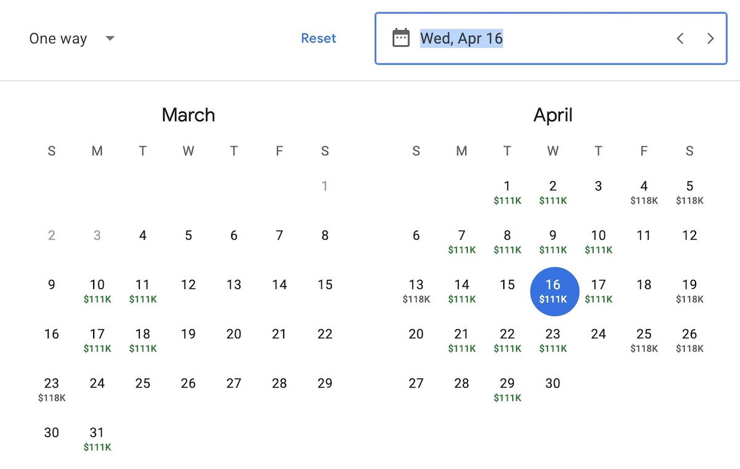Pick April 30 date
Viewport: 740px width, 469px height.
(553, 383)
